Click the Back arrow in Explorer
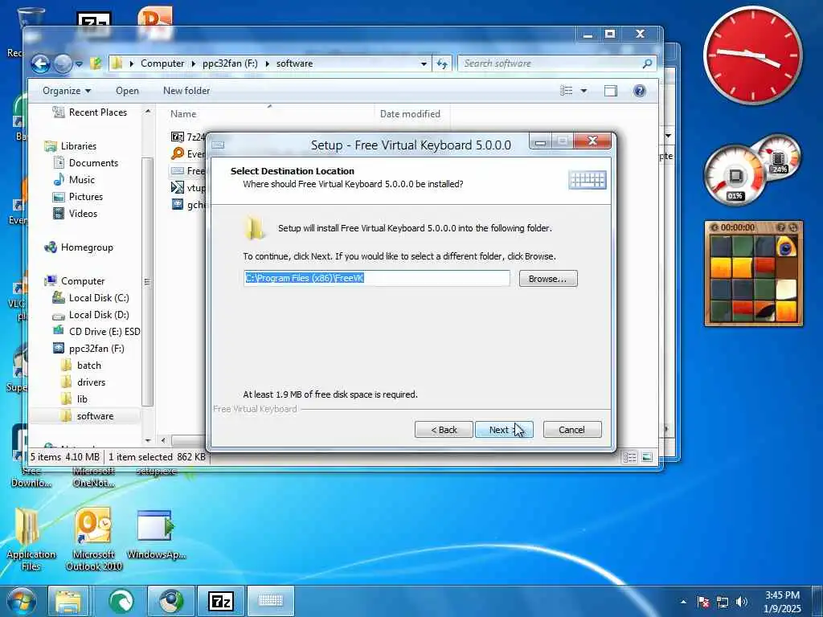The width and height of the screenshot is (823, 617). click(40, 64)
